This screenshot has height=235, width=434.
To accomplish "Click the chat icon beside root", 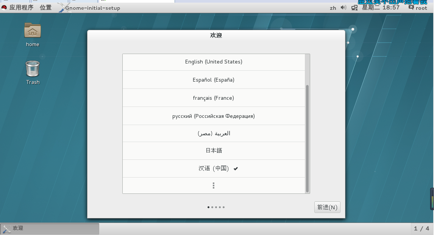I will click(411, 8).
